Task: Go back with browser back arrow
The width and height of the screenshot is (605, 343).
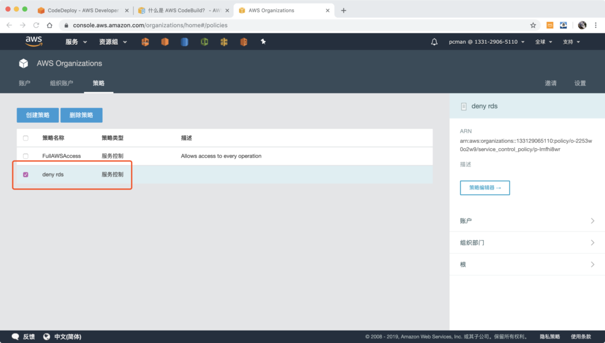Action: (9, 25)
